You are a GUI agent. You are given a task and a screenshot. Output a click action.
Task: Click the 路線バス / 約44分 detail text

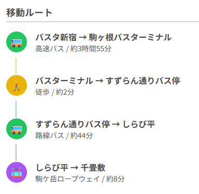(x=64, y=136)
